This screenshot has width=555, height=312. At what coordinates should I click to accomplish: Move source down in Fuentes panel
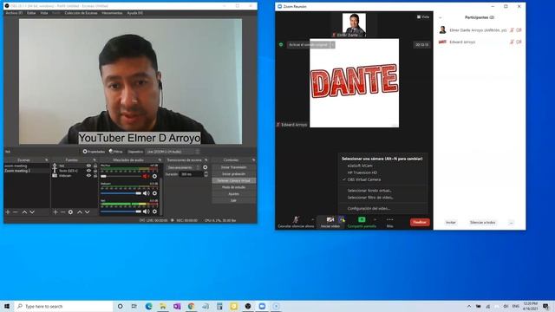point(87,211)
